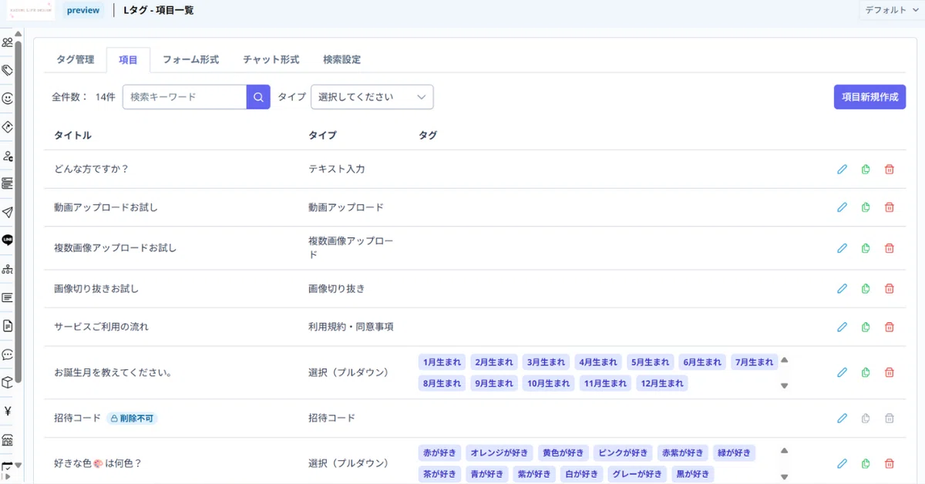Duplicate the 複数画像アップロードお試し item
This screenshot has width=925, height=484.
[x=866, y=248]
